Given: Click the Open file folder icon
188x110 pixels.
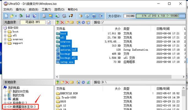Looking at the screenshot, I should click(x=12, y=16).
